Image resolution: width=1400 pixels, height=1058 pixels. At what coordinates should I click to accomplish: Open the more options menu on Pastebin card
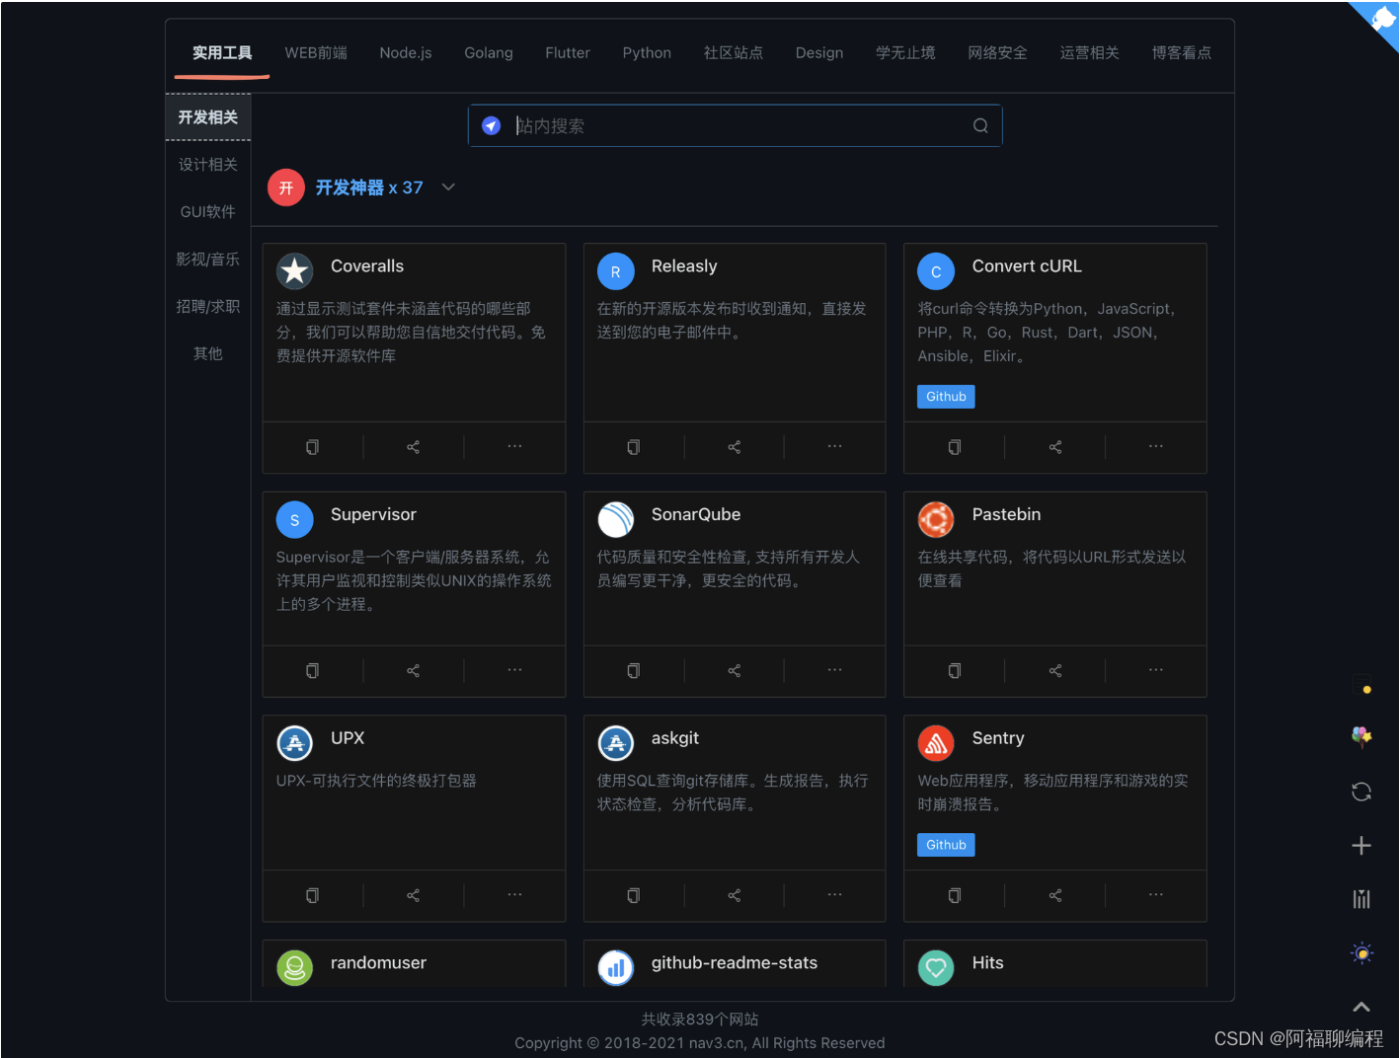click(x=1155, y=670)
